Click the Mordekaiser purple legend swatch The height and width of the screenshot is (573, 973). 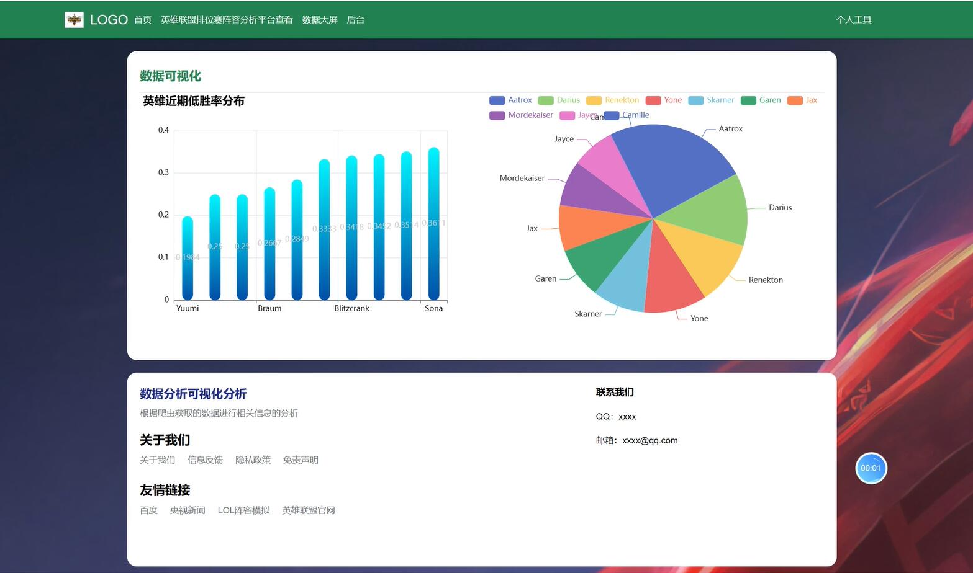497,115
